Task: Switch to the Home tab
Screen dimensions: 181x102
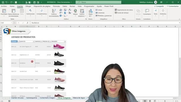Action: [12, 6]
